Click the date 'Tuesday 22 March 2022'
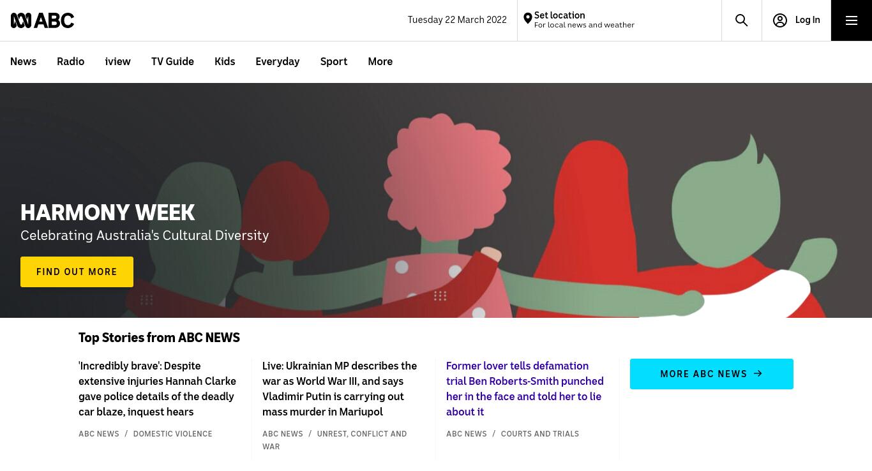 457,20
